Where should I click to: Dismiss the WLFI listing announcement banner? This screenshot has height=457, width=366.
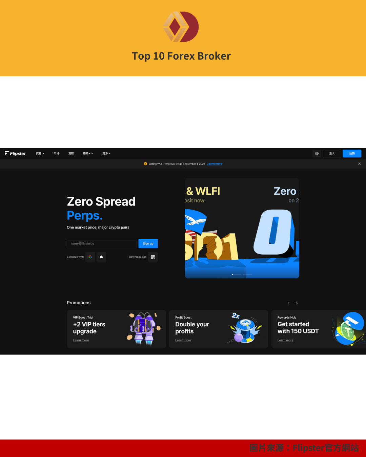[x=359, y=164]
